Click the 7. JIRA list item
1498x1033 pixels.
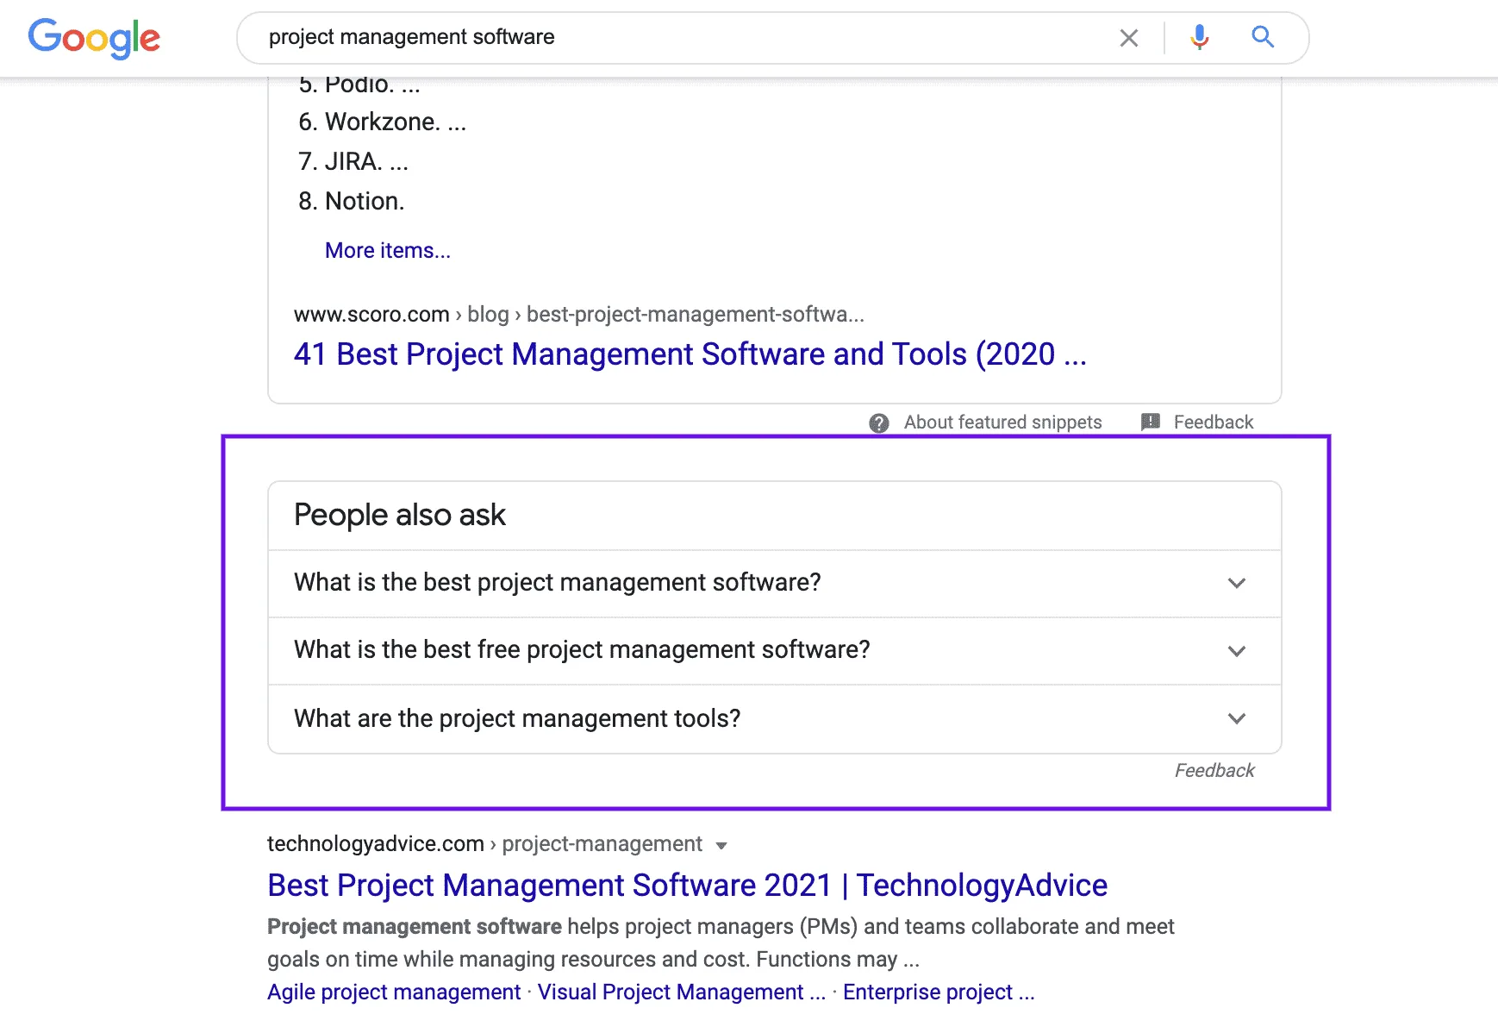point(353,161)
